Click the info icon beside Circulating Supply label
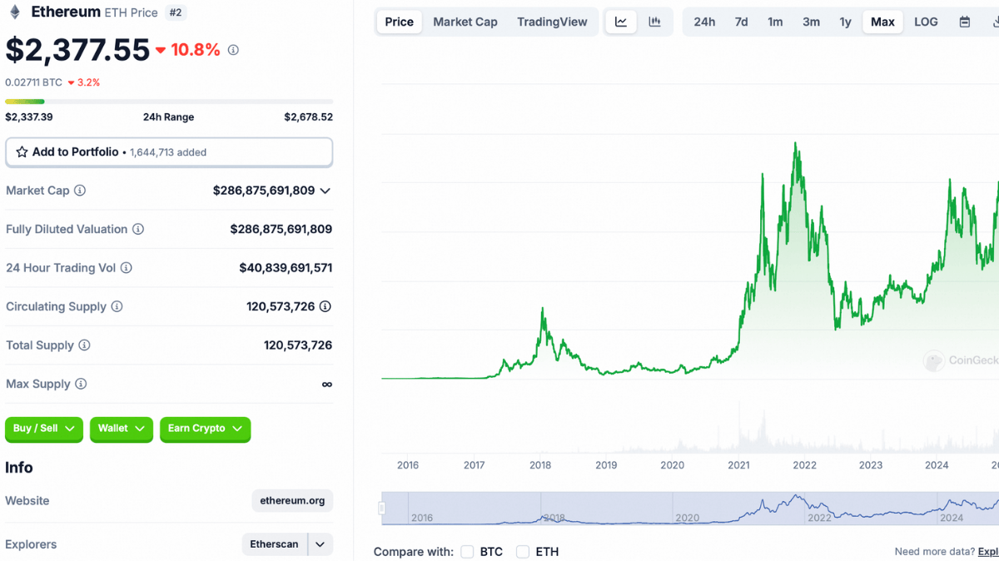Screen dimensions: 999x561 pyautogui.click(x=117, y=306)
